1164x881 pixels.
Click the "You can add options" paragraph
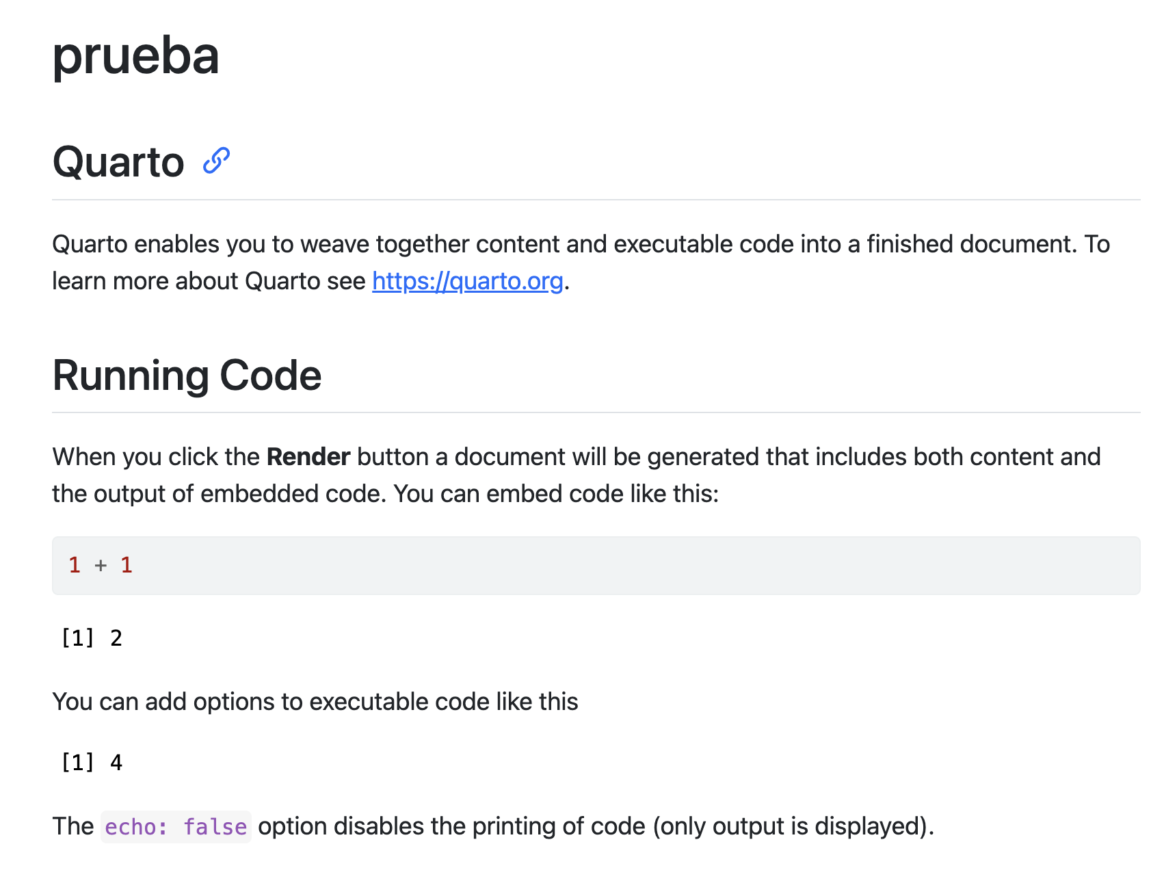pyautogui.click(x=315, y=702)
